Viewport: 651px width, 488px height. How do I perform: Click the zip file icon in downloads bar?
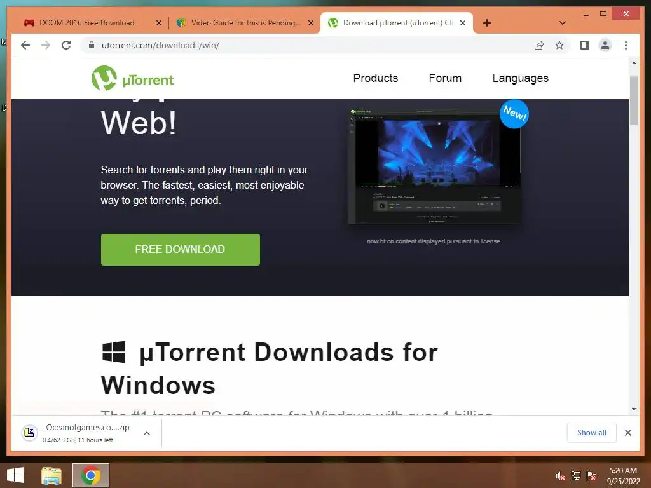(29, 433)
